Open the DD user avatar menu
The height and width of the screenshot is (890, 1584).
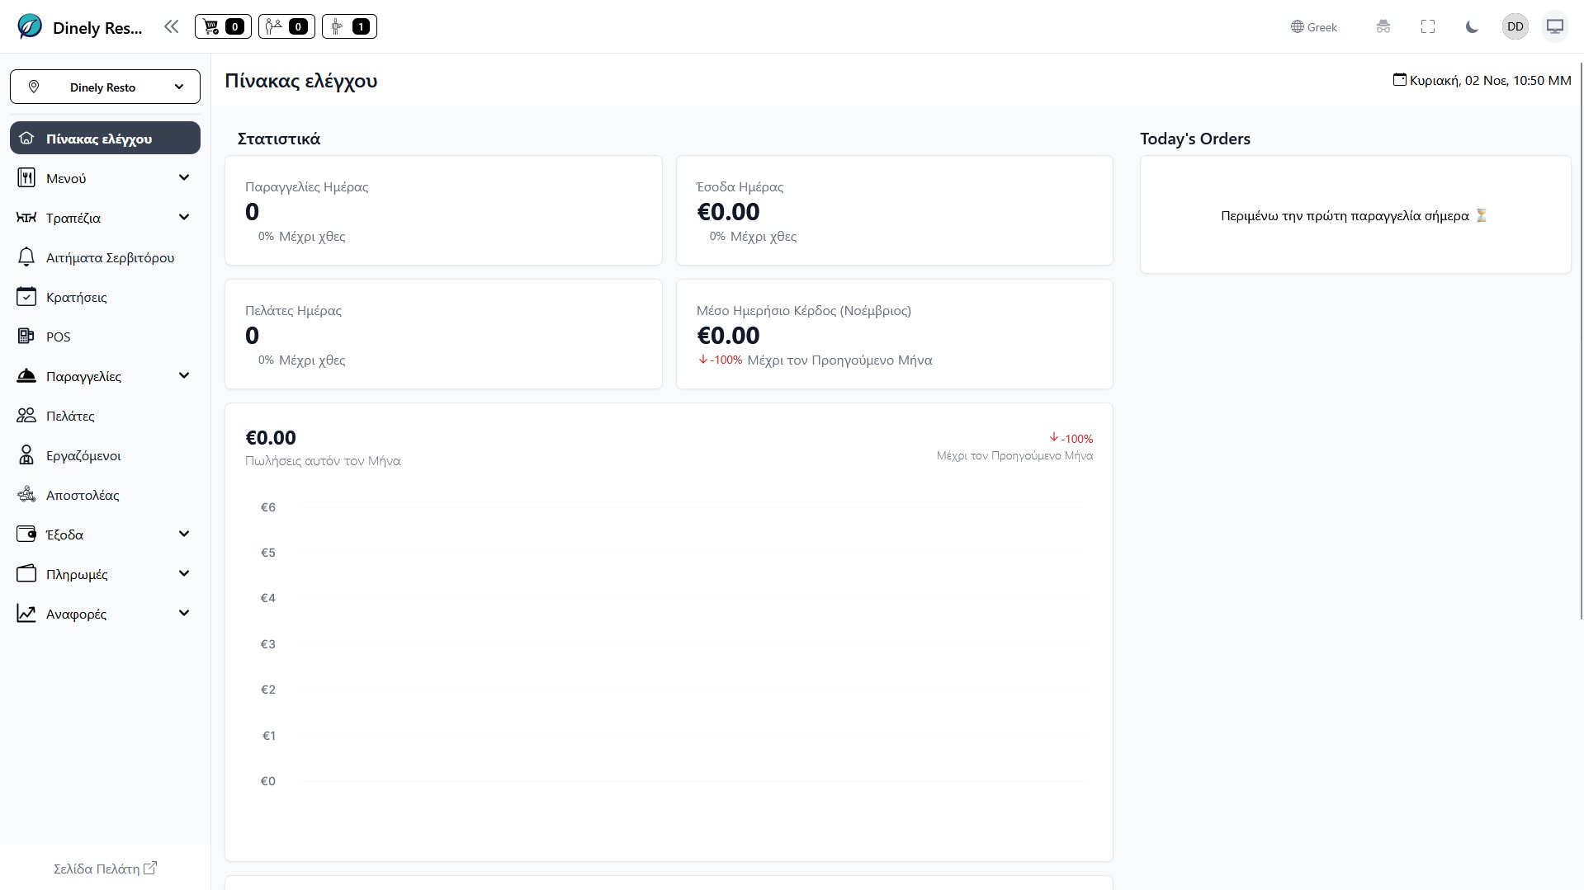coord(1515,26)
